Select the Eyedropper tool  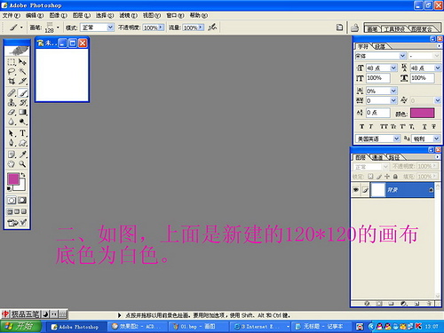[23, 155]
